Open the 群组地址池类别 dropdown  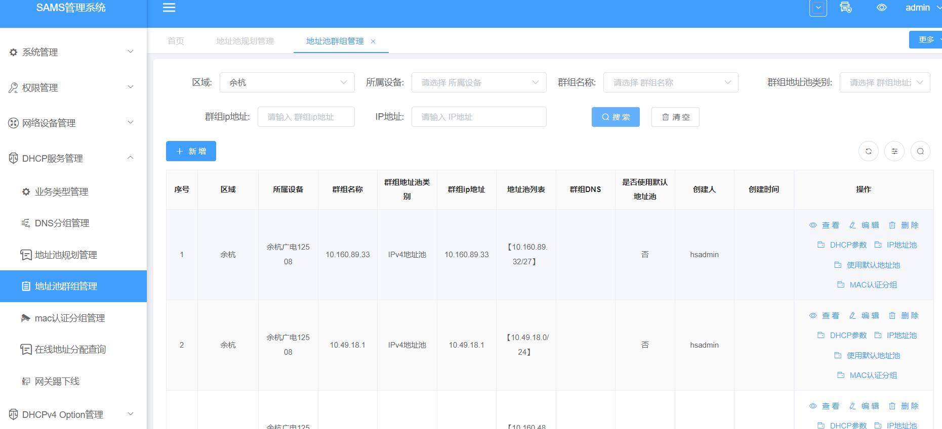[x=885, y=82]
